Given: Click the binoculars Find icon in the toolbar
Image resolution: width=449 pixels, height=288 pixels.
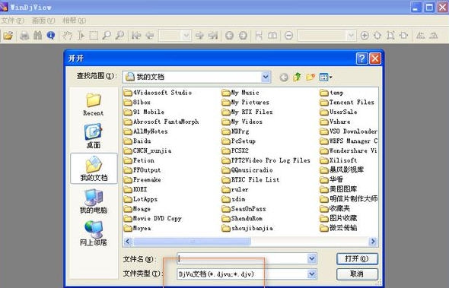Looking at the screenshot, I should (x=38, y=36).
